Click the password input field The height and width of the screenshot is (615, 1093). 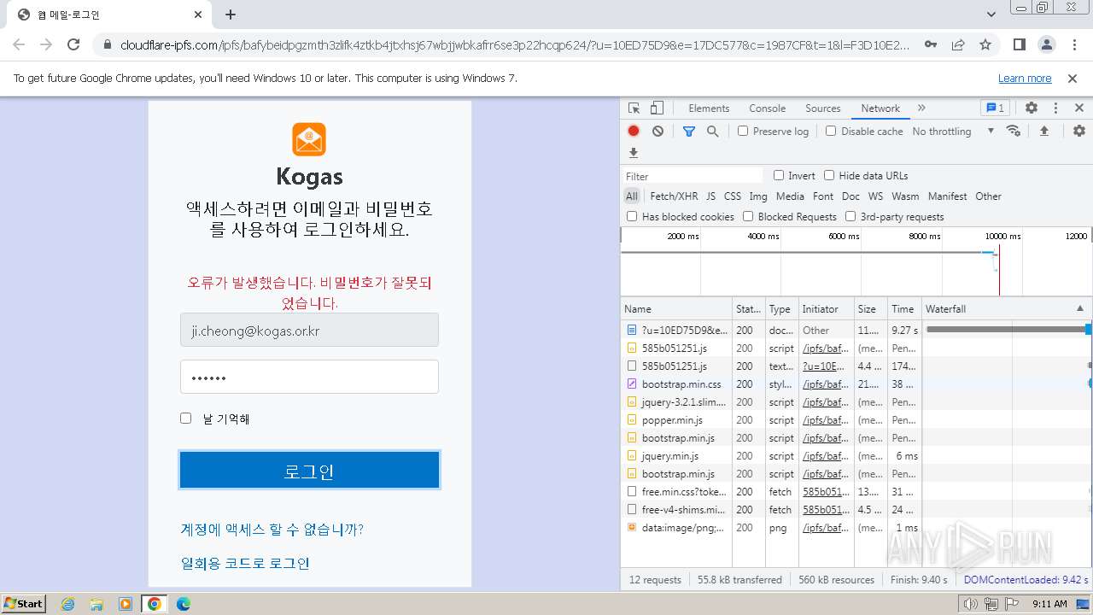pos(309,377)
